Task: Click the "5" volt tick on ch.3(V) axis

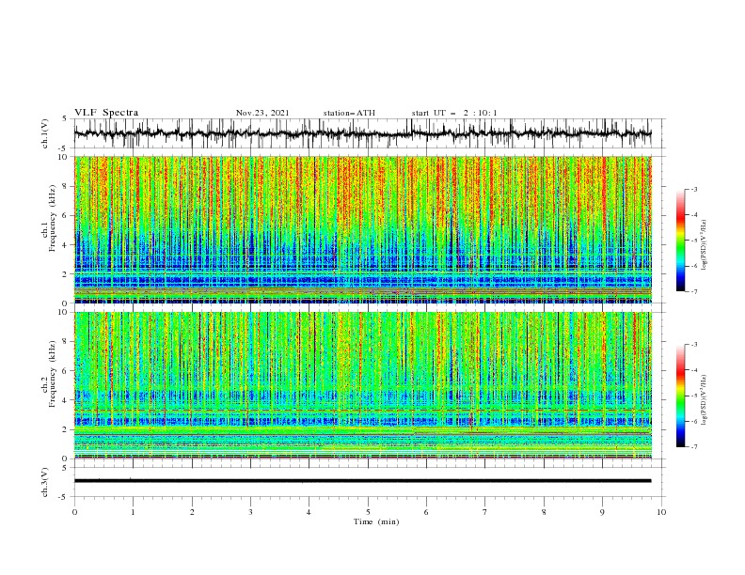Action: coord(65,468)
